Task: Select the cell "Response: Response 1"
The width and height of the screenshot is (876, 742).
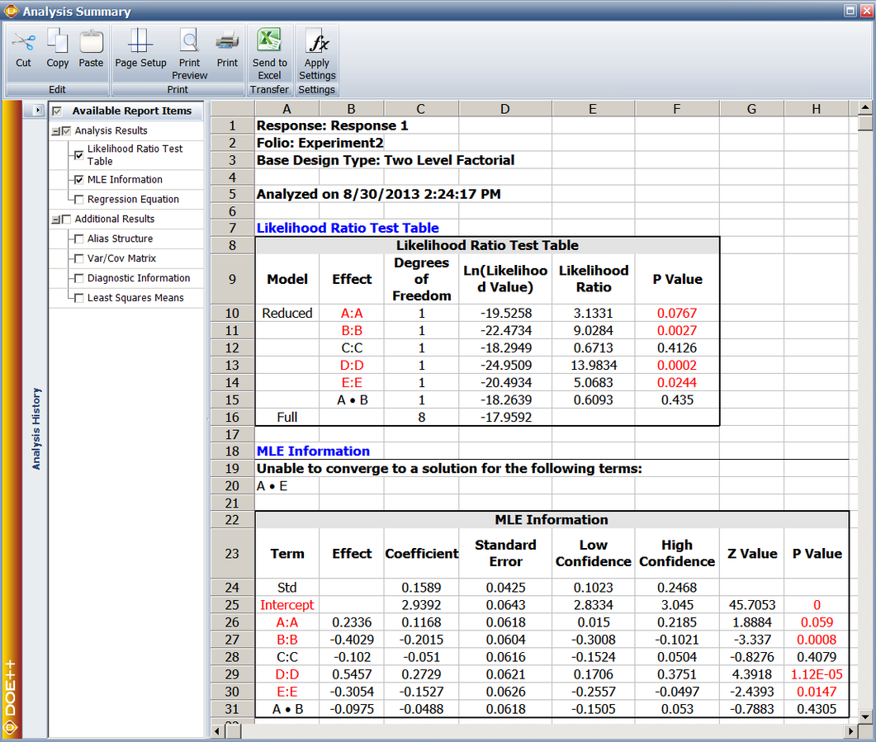Action: (x=333, y=125)
